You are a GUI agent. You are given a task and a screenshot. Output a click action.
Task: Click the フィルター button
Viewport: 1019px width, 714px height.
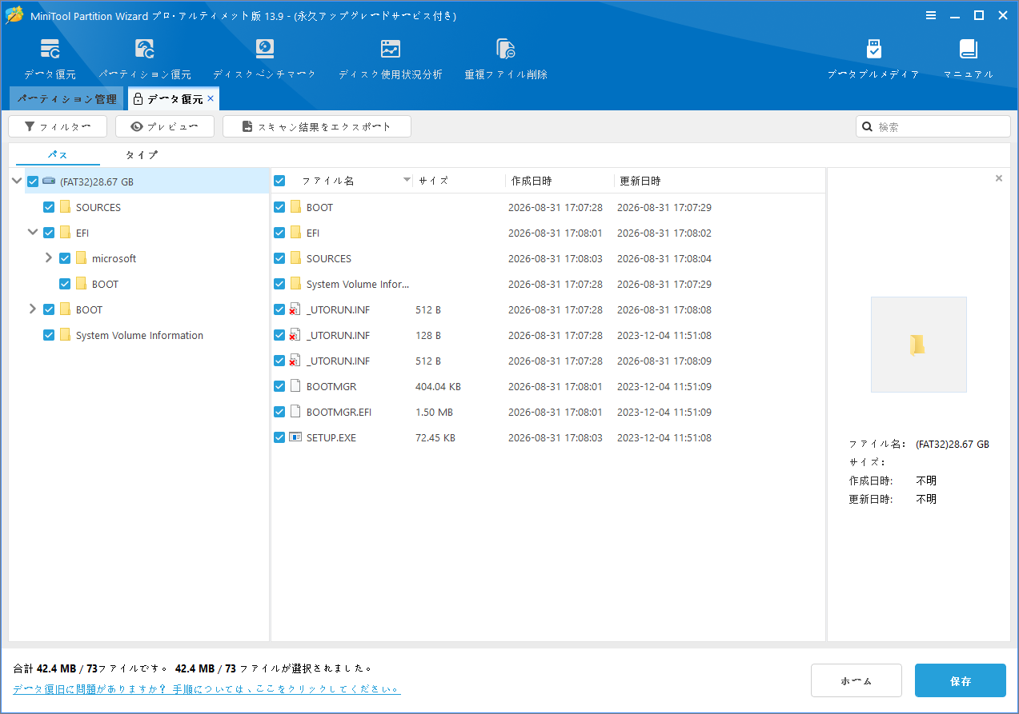coord(57,126)
